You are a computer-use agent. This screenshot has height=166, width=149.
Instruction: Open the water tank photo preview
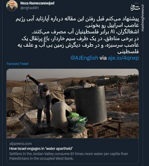click(x=72, y=103)
